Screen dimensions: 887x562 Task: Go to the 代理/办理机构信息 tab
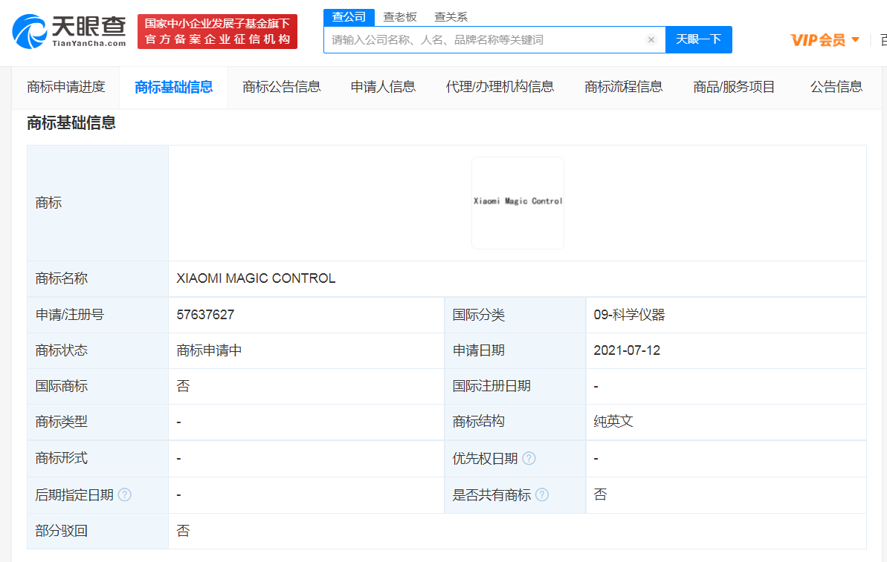(500, 87)
